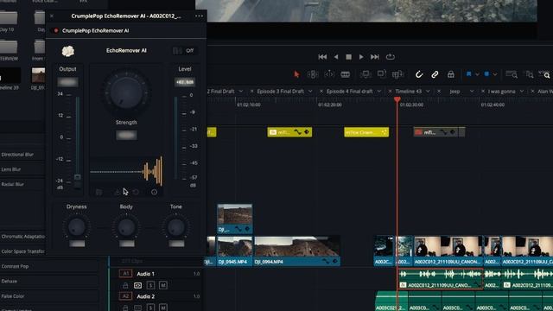553x311 pixels.
Task: Close the Episode 3 Final Draft tab
Action: click(251, 92)
